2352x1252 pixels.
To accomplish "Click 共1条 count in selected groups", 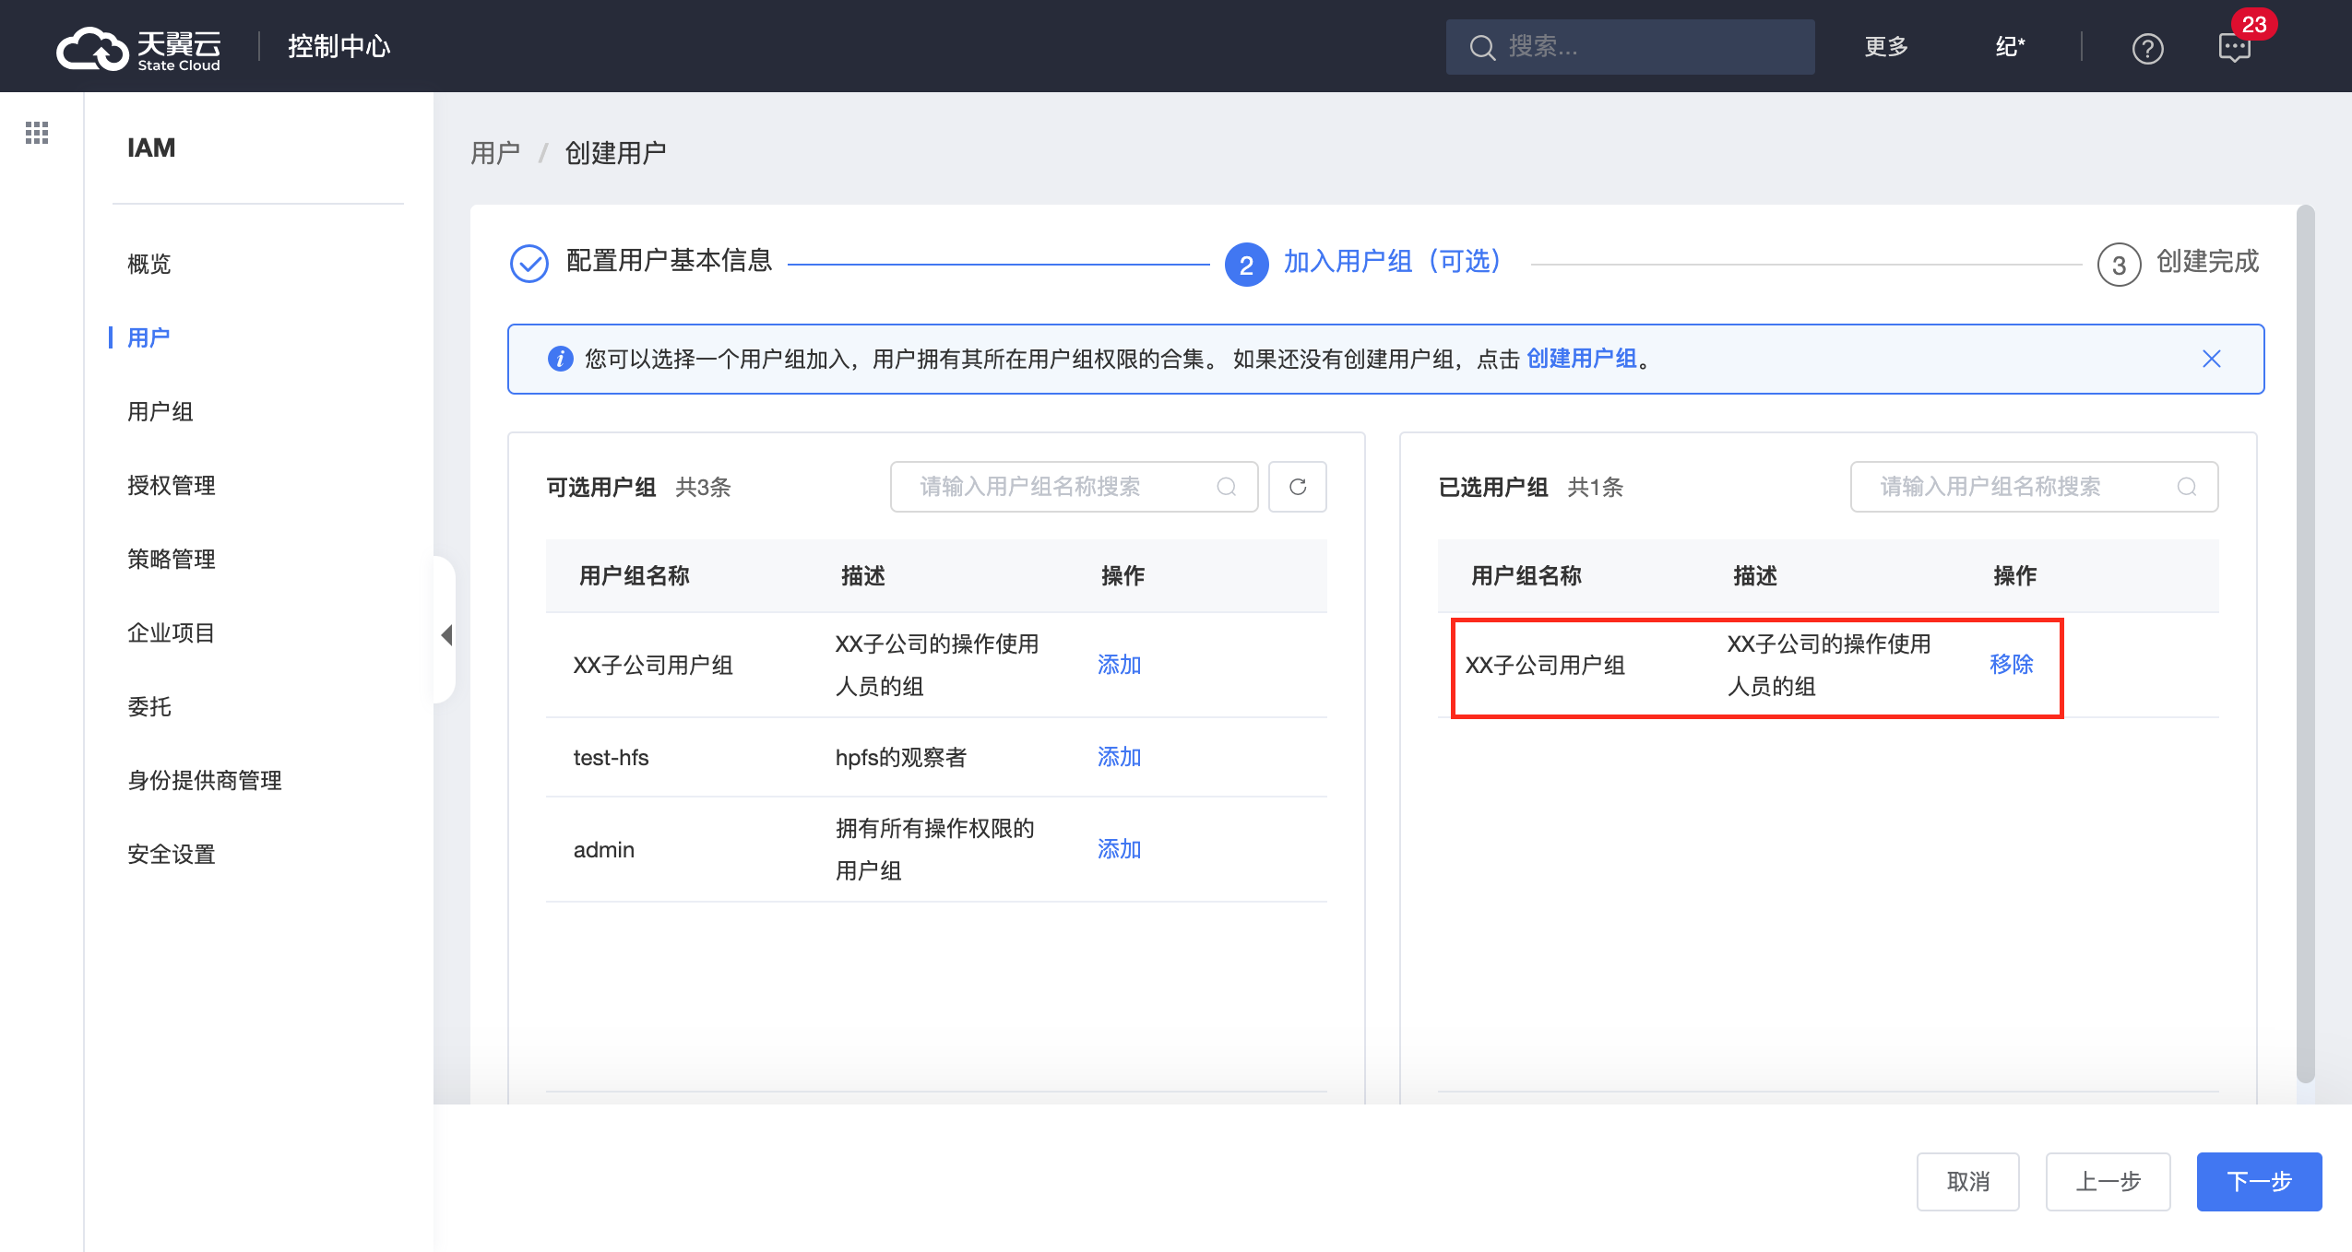I will click(x=1595, y=488).
